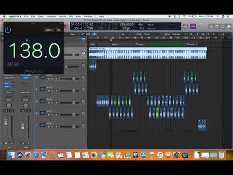Mute track 6 with its M button
233x175 pixels.
click(x=49, y=115)
